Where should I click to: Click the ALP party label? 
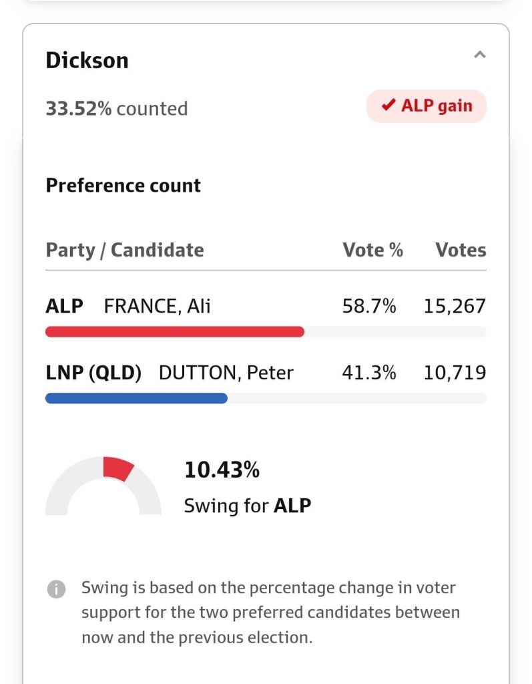(x=65, y=307)
